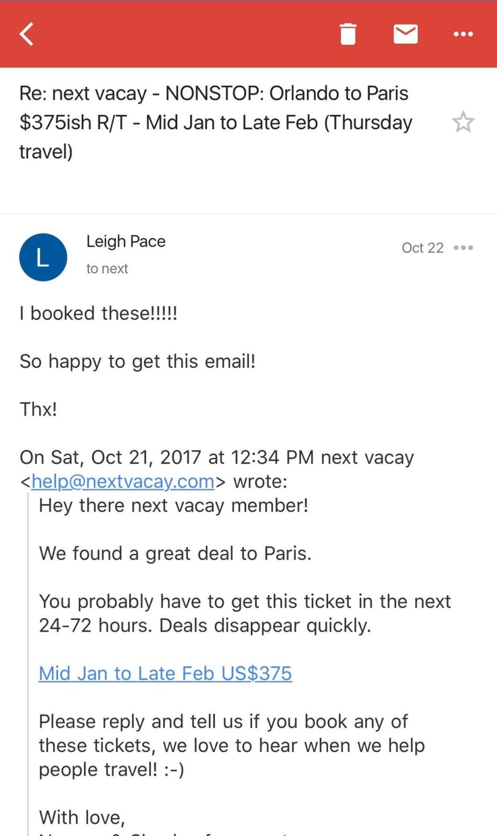Tap the blue L sender avatar
Screen dimensions: 497x836
(x=43, y=257)
